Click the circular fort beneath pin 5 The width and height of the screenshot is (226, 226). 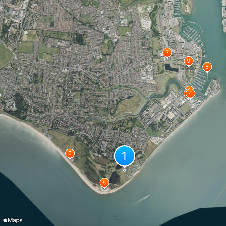click(104, 190)
